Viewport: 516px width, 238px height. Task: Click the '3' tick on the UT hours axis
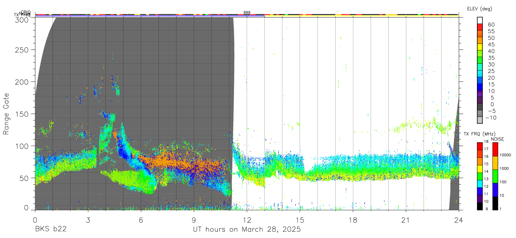click(x=88, y=220)
